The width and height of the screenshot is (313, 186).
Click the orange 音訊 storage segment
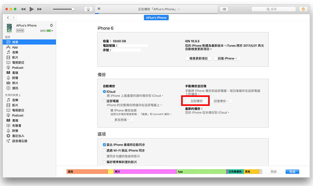tap(87, 172)
